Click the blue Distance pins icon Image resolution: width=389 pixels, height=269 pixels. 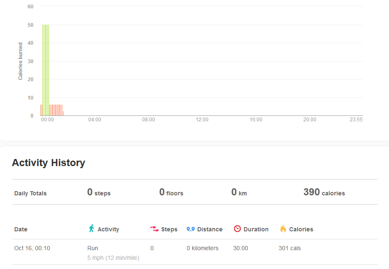coord(191,229)
